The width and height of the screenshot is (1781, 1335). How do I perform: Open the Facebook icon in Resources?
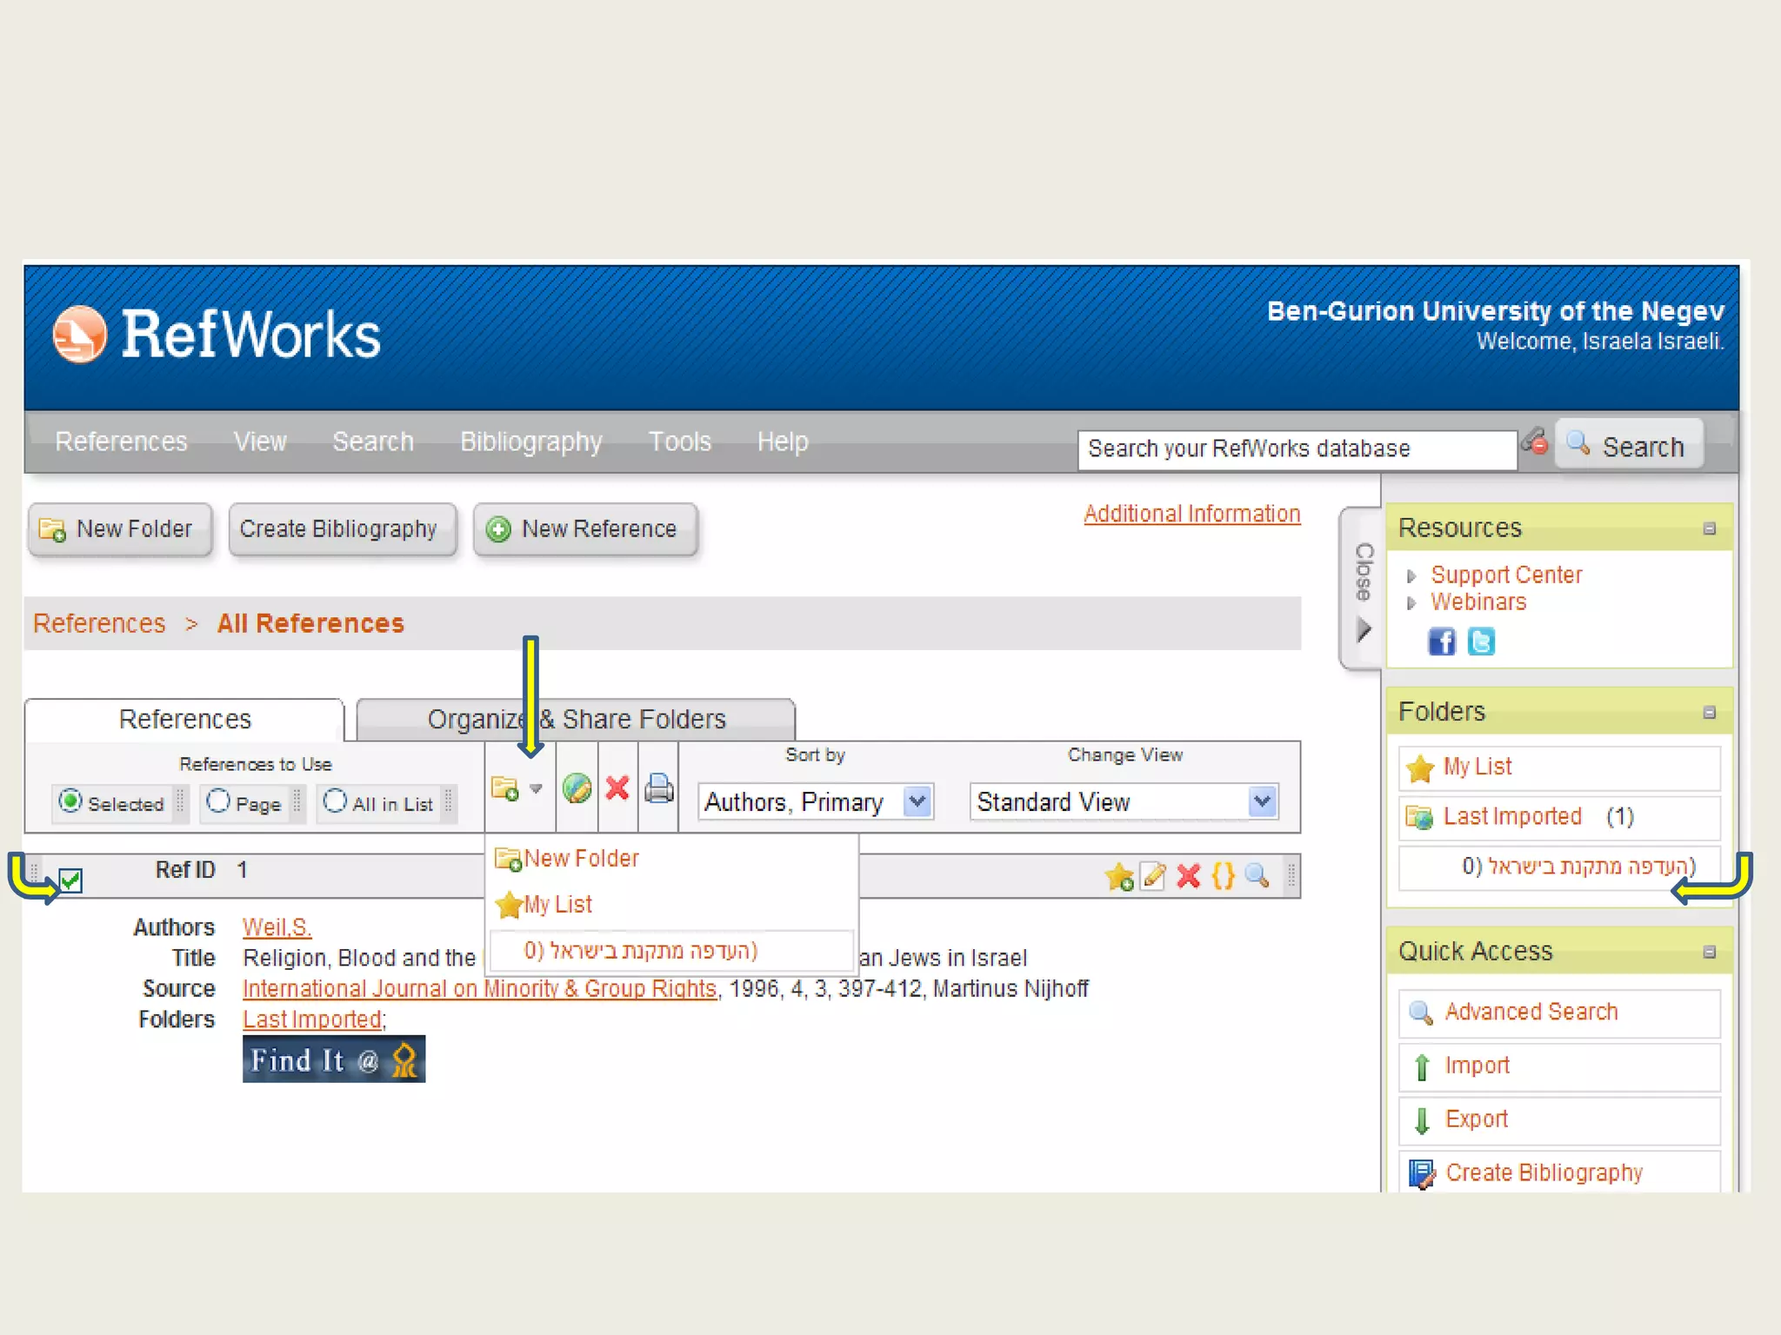pyautogui.click(x=1441, y=642)
